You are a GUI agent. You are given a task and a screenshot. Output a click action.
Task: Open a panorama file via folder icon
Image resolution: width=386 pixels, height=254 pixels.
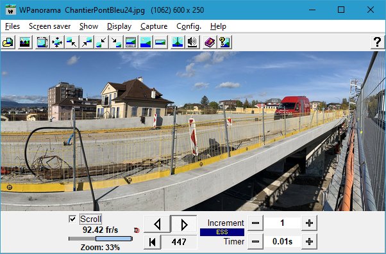(8, 42)
